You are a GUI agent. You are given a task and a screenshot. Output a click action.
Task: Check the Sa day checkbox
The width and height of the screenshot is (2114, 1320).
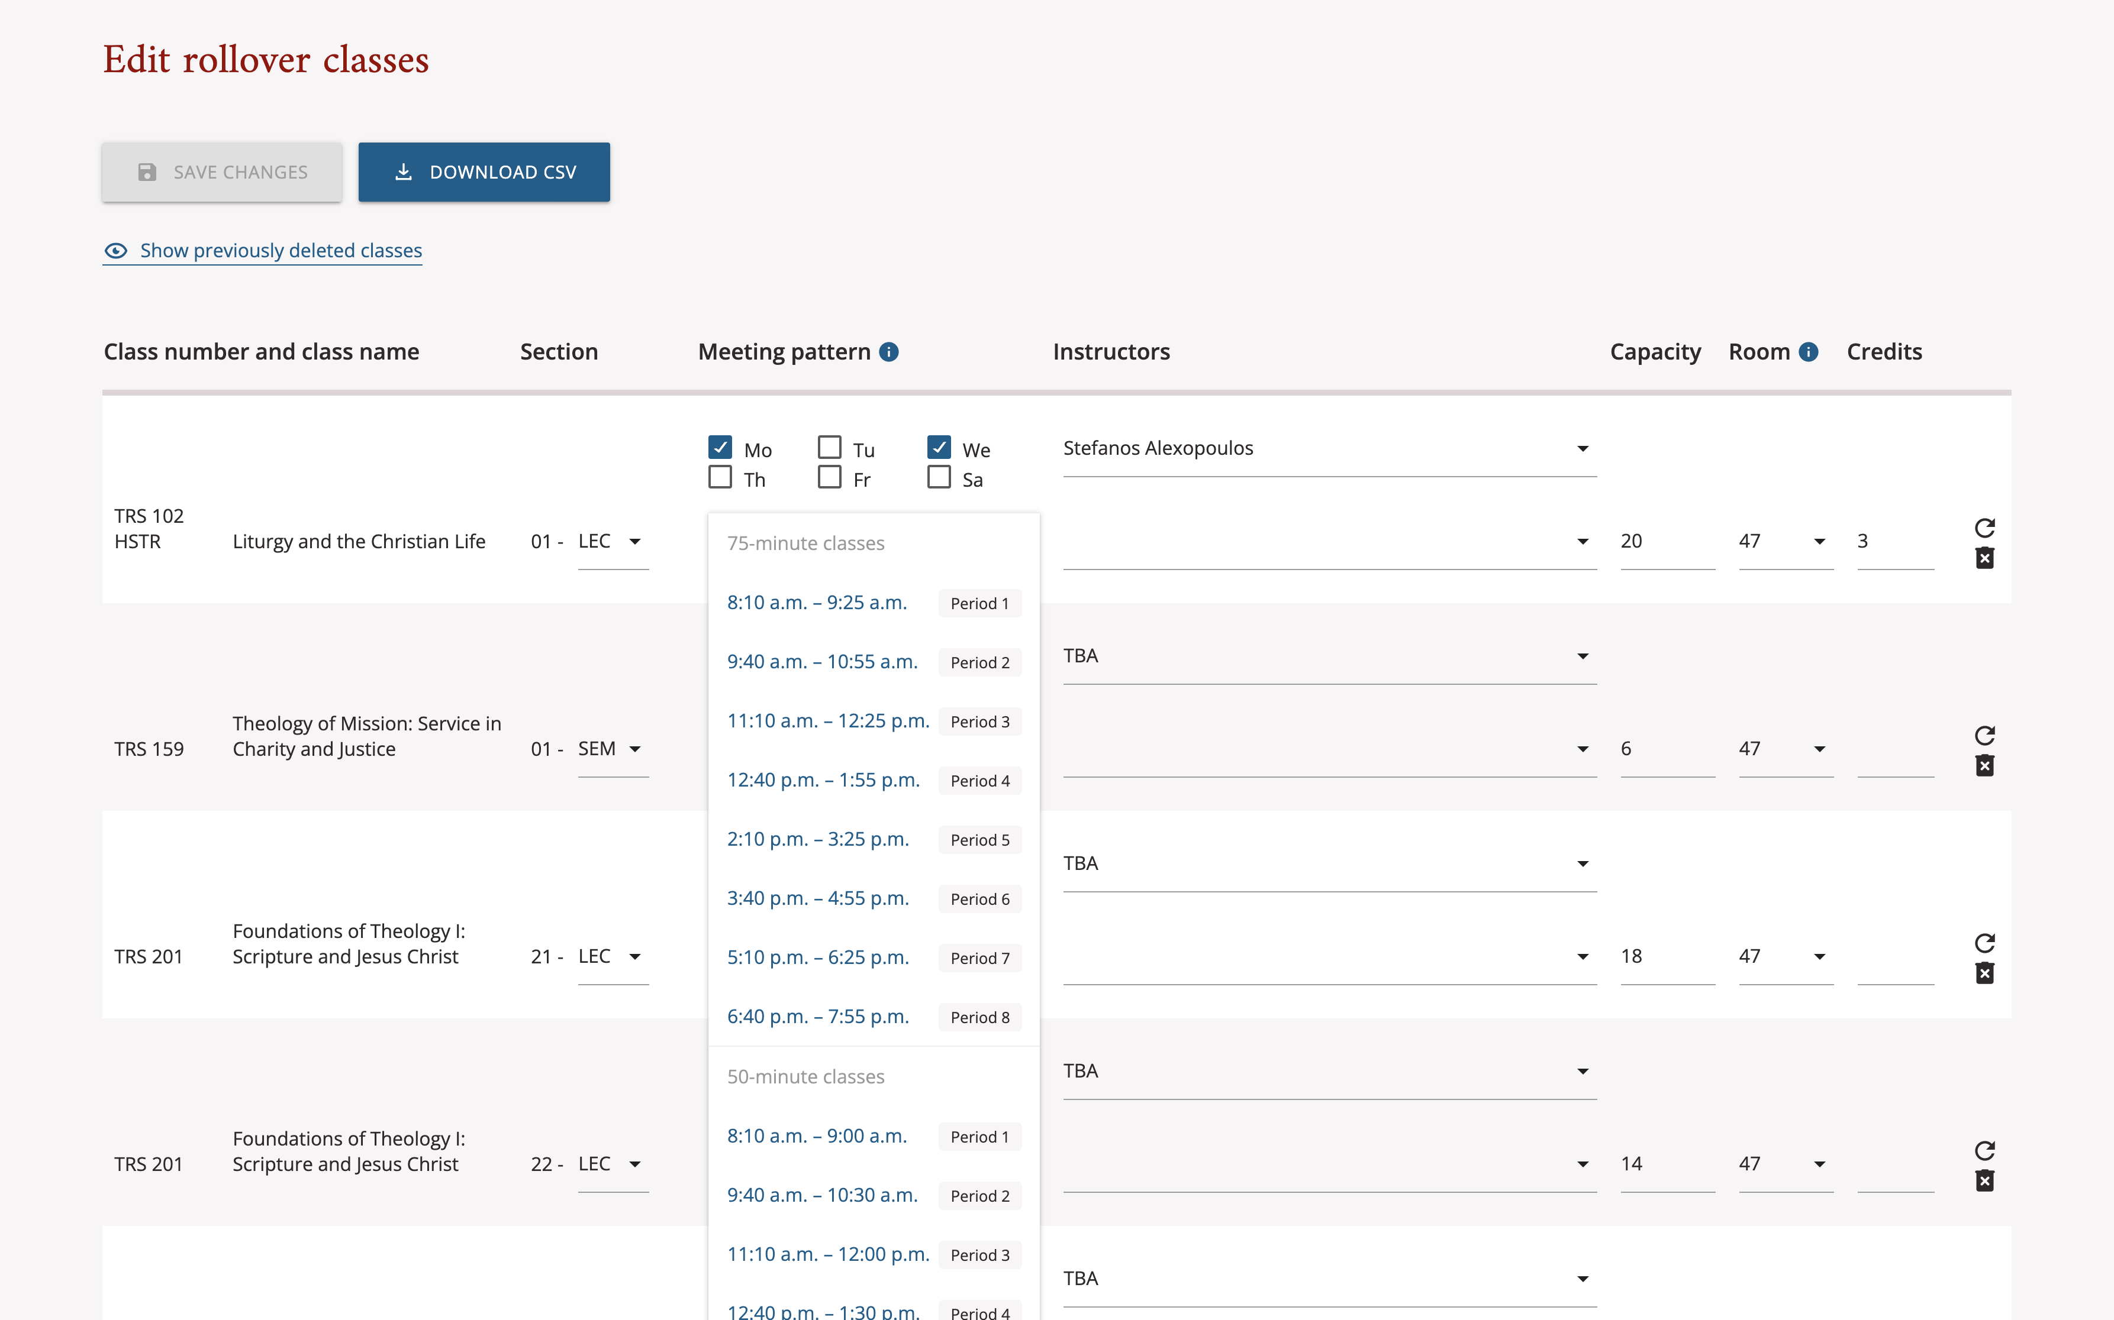[938, 477]
